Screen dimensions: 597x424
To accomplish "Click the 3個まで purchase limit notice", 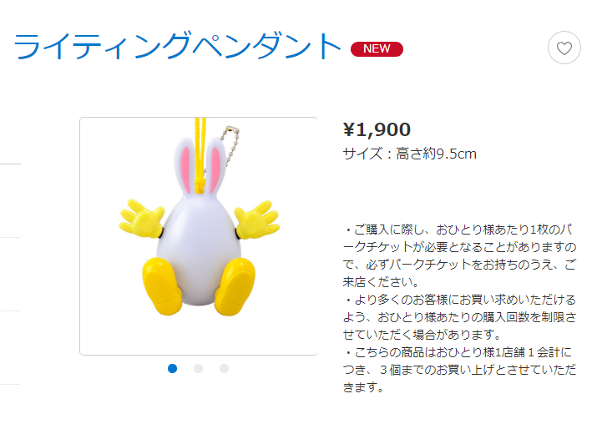I will coord(459,370).
